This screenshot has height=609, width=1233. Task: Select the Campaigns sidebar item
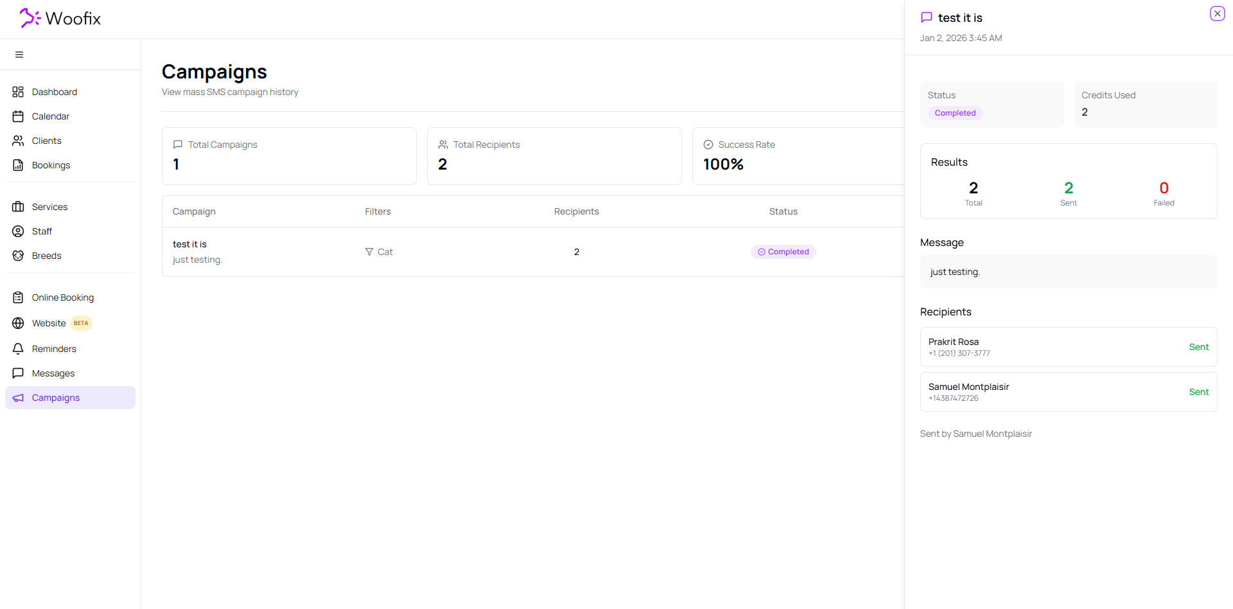click(x=56, y=398)
